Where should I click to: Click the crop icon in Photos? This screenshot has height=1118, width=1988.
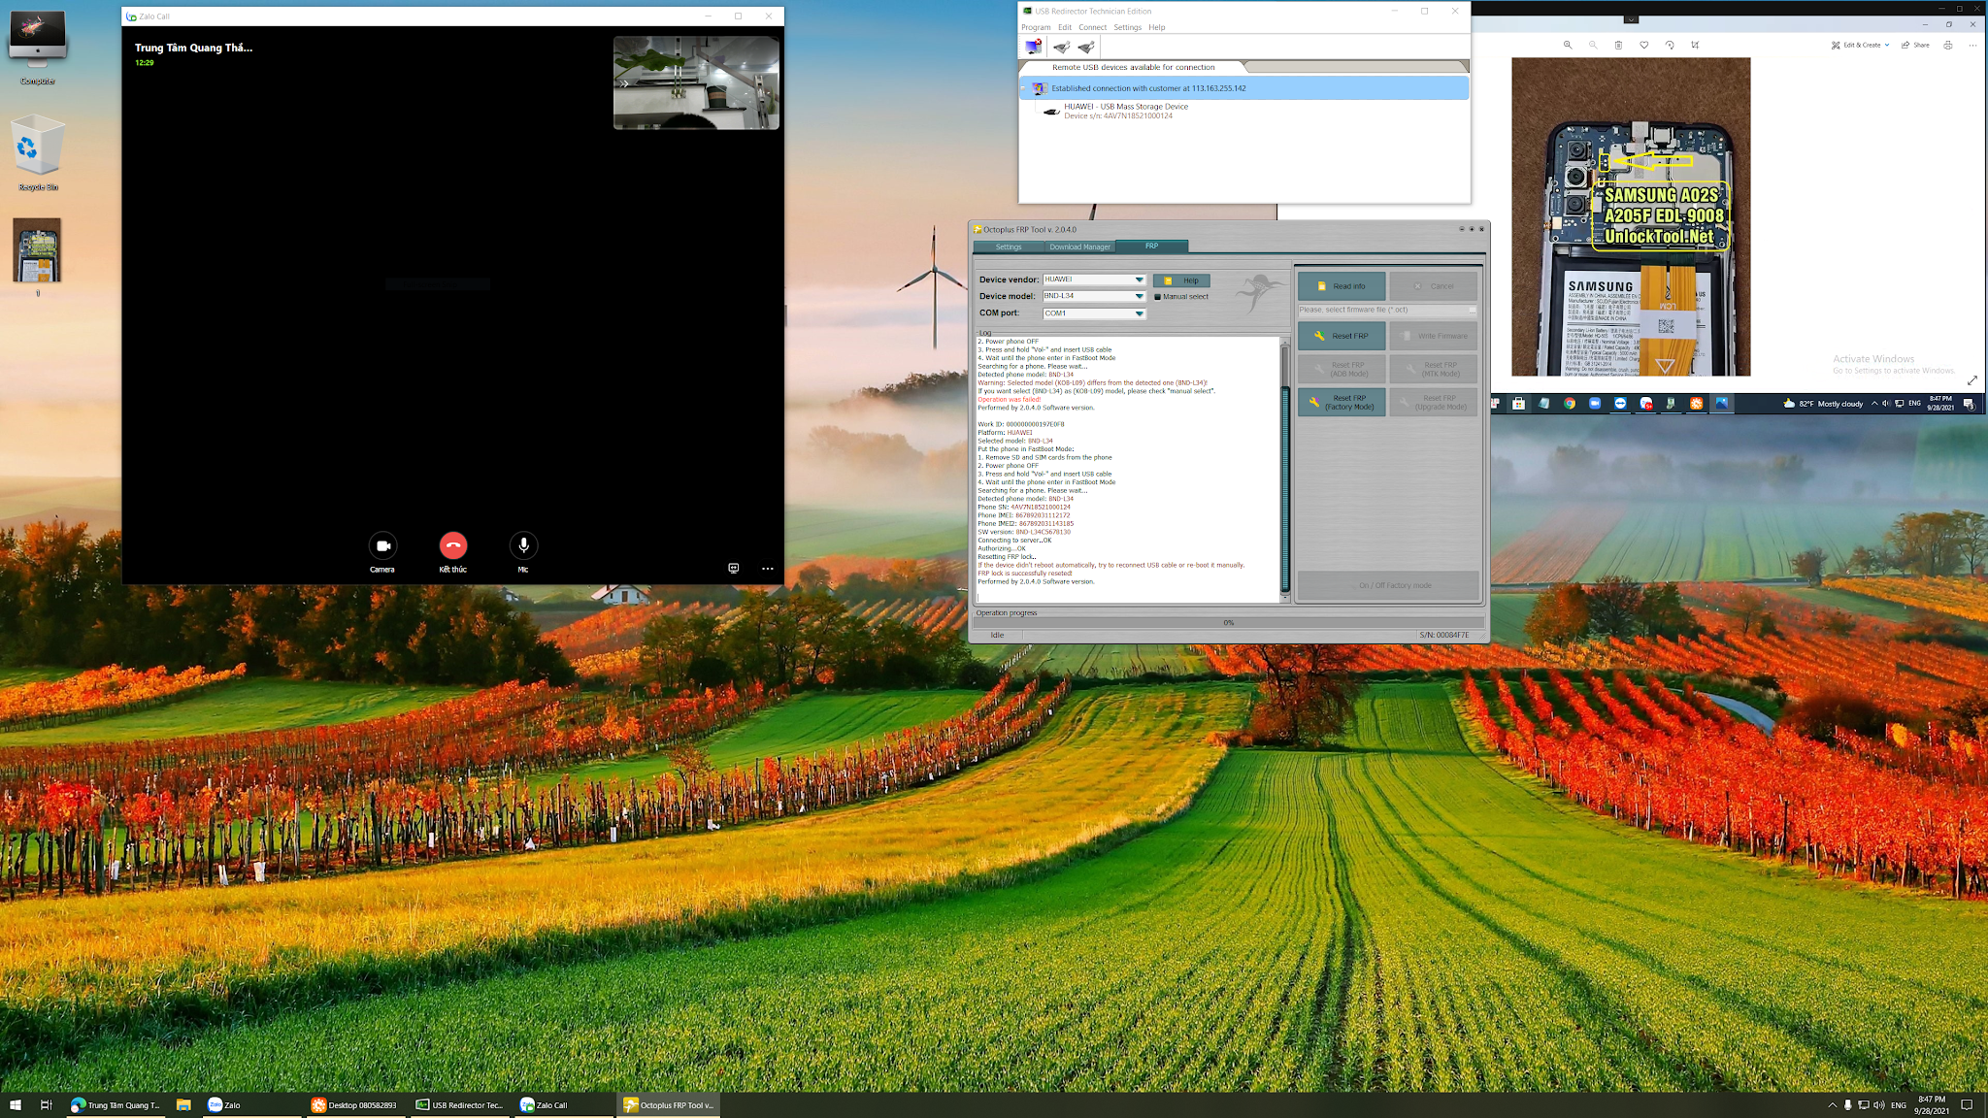[1695, 45]
